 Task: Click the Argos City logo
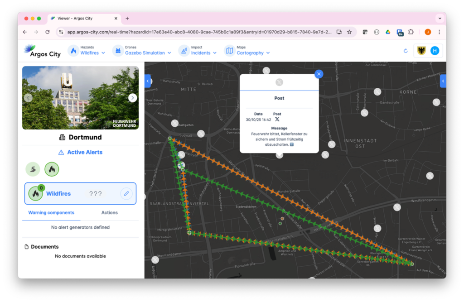(43, 51)
